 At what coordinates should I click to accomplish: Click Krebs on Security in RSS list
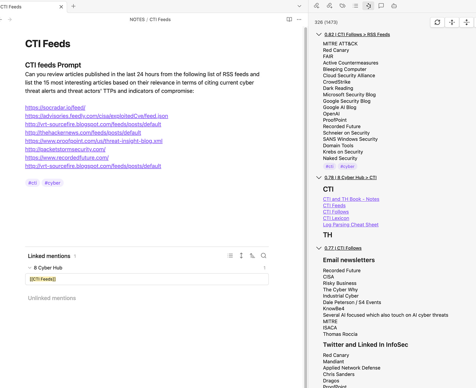click(343, 152)
